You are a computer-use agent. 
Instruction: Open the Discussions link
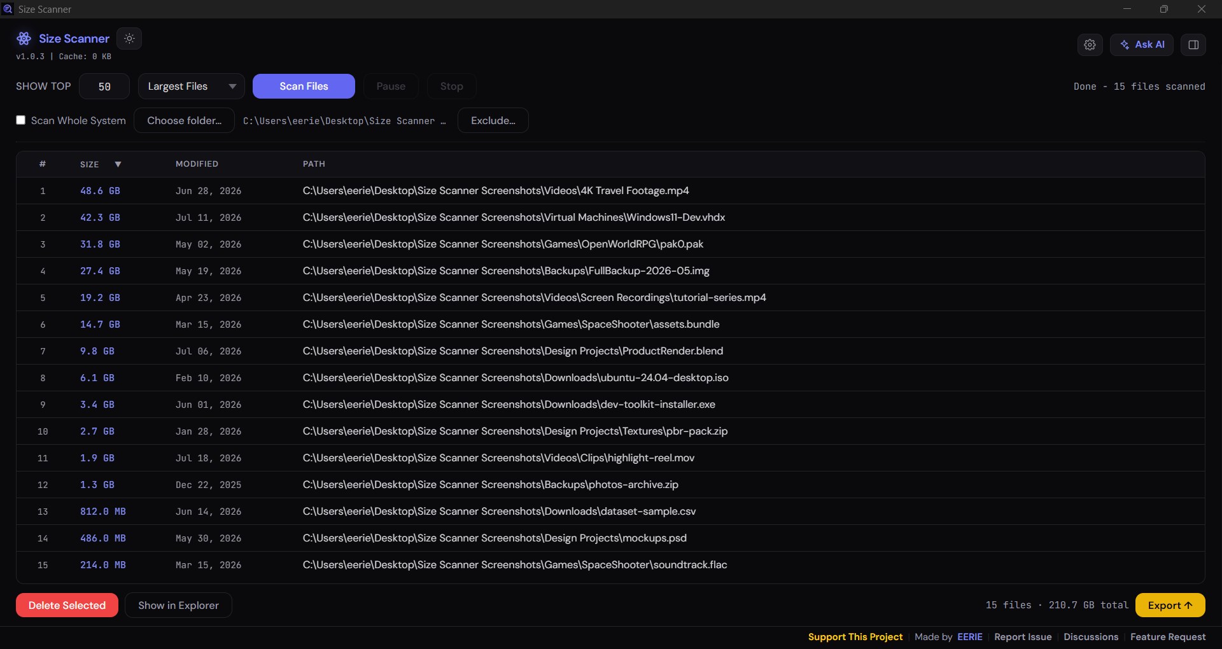click(1090, 637)
